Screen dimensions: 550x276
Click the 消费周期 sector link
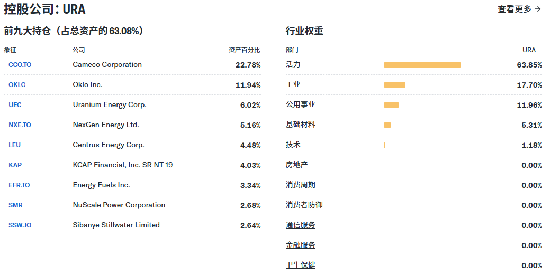click(300, 185)
